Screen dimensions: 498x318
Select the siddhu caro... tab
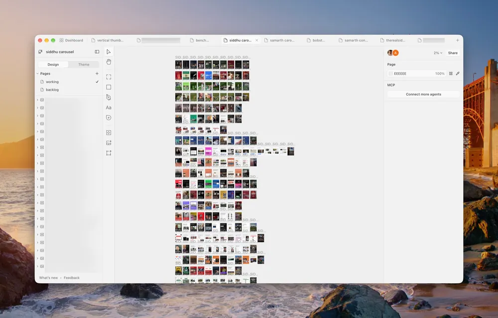pyautogui.click(x=241, y=40)
